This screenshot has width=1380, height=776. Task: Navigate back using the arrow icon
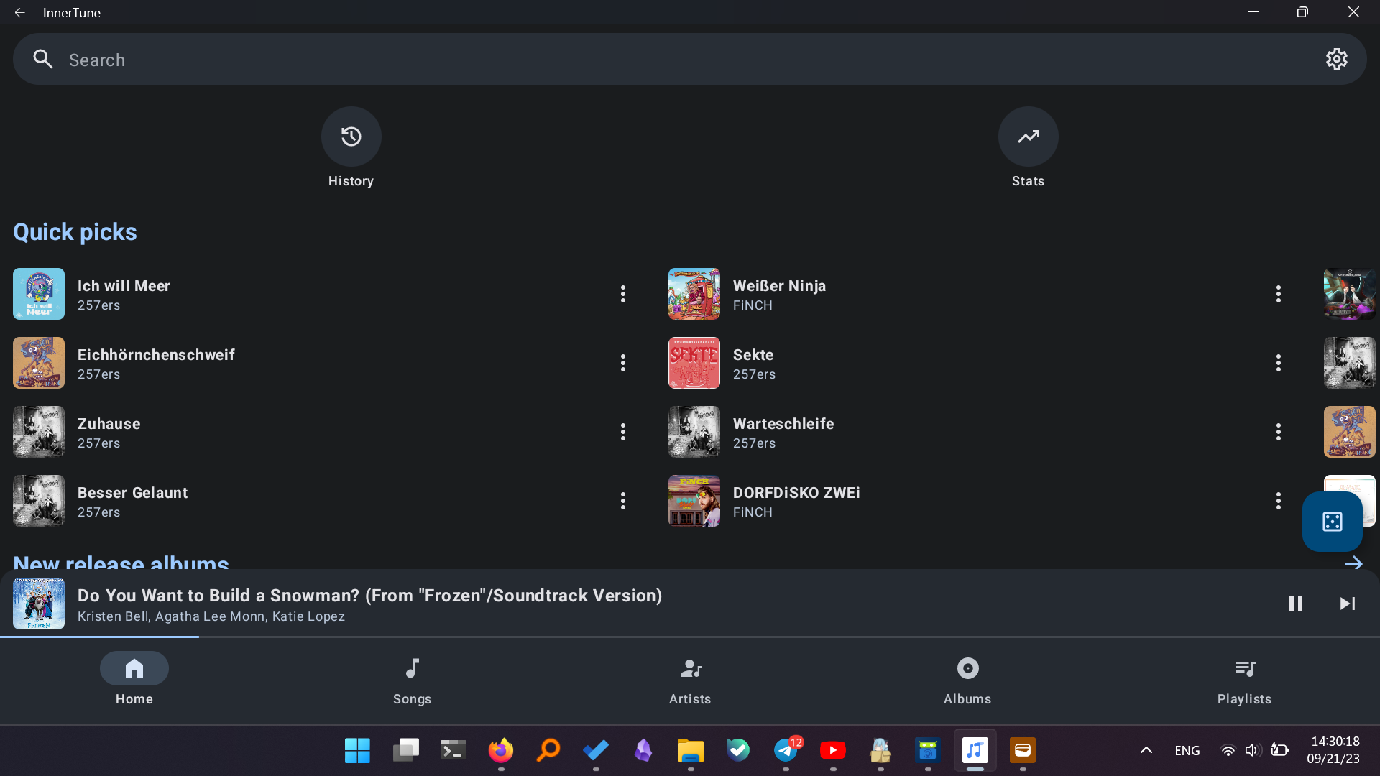coord(19,12)
